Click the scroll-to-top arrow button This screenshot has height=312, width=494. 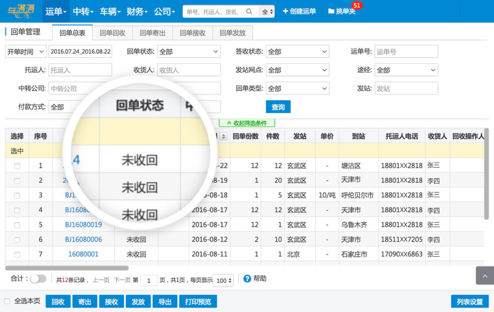click(x=485, y=276)
